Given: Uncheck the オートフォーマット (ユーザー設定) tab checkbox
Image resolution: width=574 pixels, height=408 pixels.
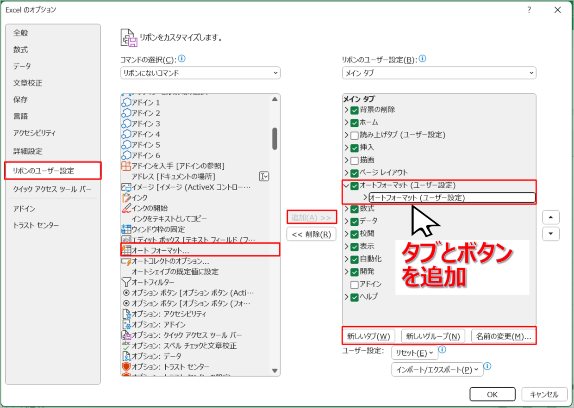Looking at the screenshot, I should (x=355, y=185).
